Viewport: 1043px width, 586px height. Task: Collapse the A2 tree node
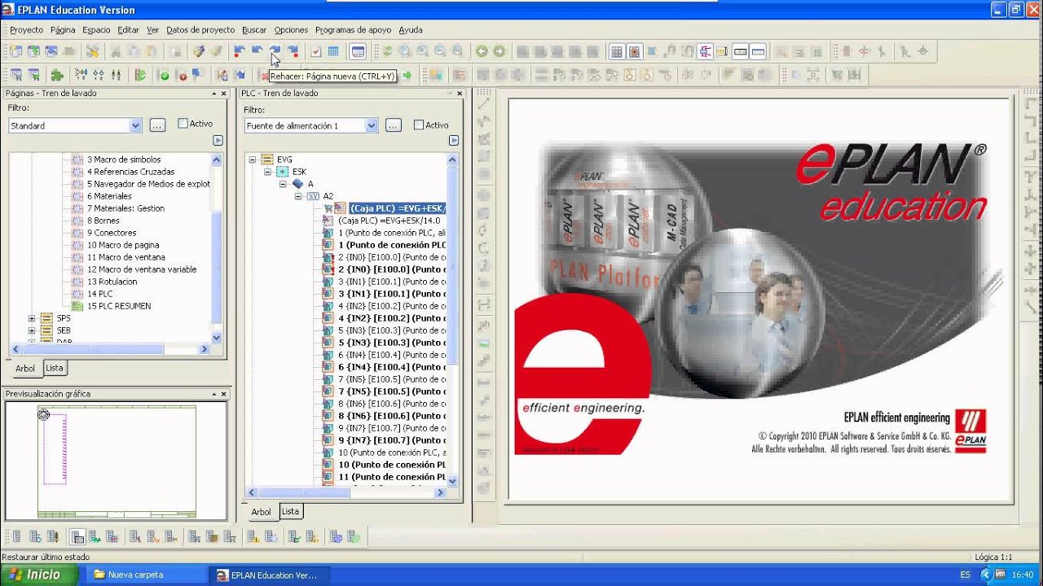tap(298, 196)
